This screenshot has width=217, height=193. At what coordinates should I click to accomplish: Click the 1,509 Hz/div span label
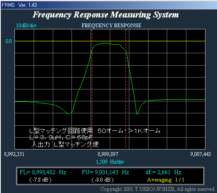(110, 162)
